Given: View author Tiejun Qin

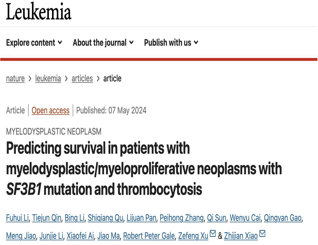Looking at the screenshot, I should [47, 218].
